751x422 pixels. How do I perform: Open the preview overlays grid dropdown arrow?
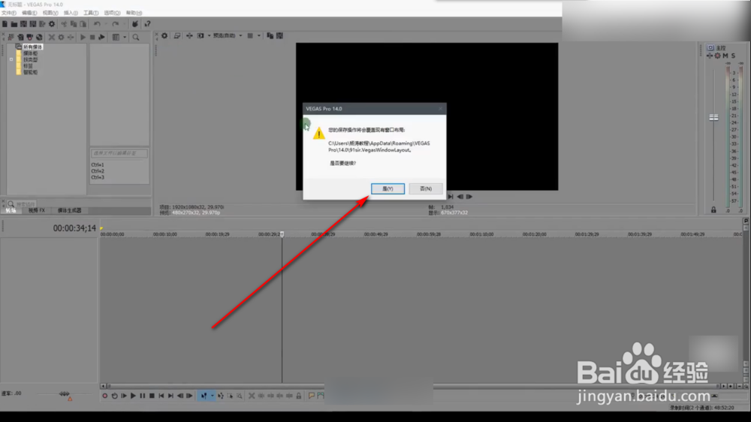(x=258, y=35)
